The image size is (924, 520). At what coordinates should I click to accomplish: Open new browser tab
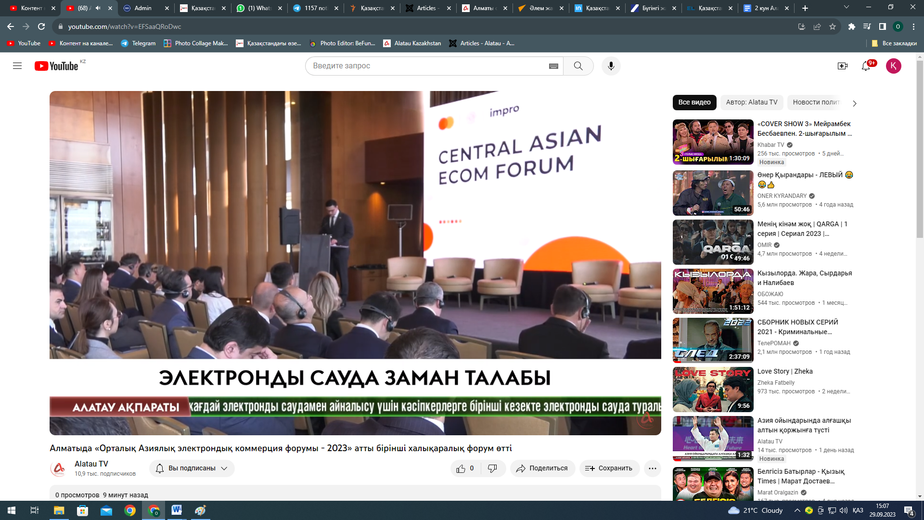(x=805, y=8)
